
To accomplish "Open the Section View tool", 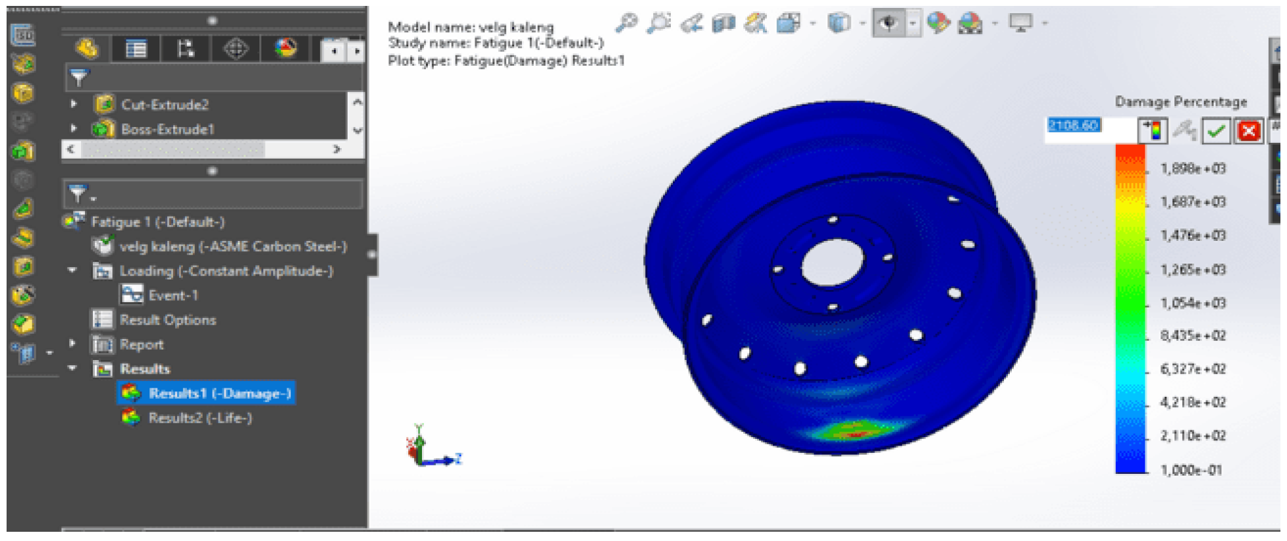I will coord(723,24).
